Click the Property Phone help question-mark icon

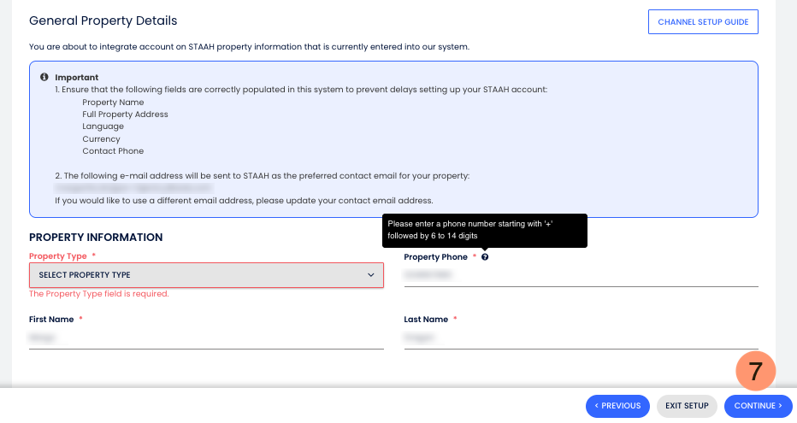coord(485,257)
